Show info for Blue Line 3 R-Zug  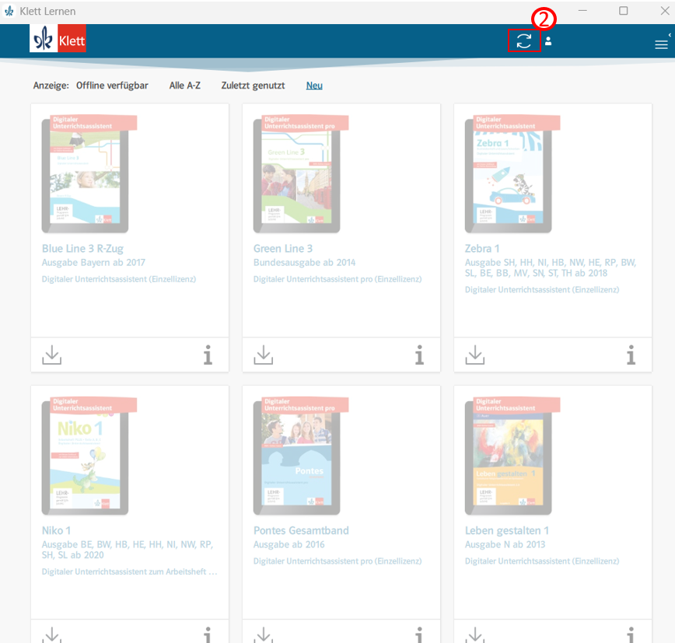coord(208,355)
